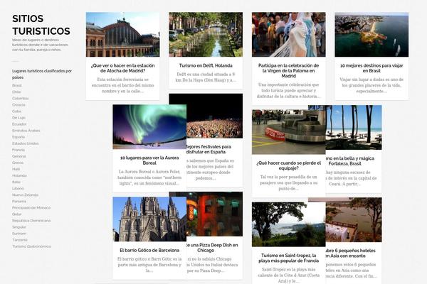Click excerpt 'Tal vez la peor pesadilla'
Image resolution: width=427 pixels, height=284 pixels.
pos(289,182)
